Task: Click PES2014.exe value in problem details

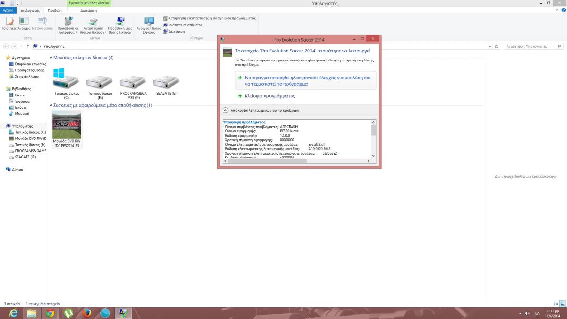Action: click(x=289, y=131)
